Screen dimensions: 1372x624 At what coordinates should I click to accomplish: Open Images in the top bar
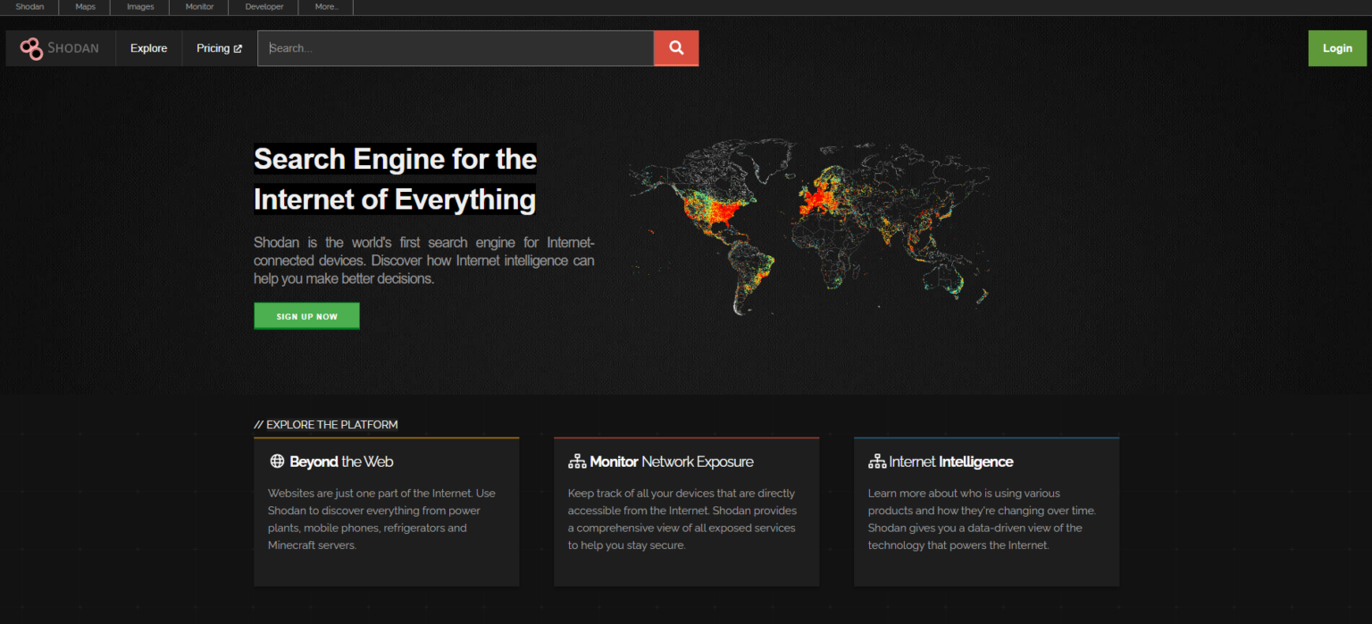click(140, 7)
